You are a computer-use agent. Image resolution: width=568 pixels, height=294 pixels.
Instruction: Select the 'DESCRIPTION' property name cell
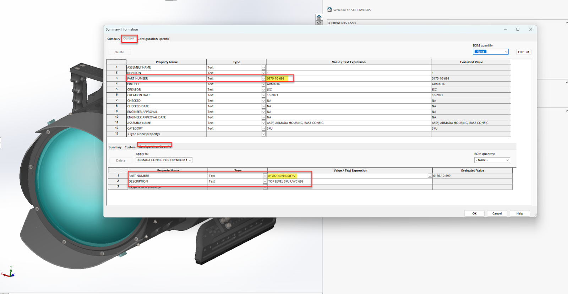point(168,181)
